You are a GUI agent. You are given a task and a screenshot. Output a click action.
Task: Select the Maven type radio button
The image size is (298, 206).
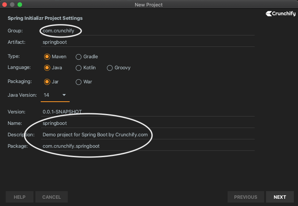tap(47, 57)
